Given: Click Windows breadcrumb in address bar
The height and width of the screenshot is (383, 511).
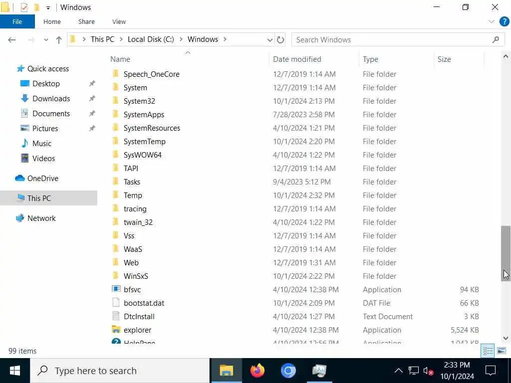Looking at the screenshot, I should [203, 39].
